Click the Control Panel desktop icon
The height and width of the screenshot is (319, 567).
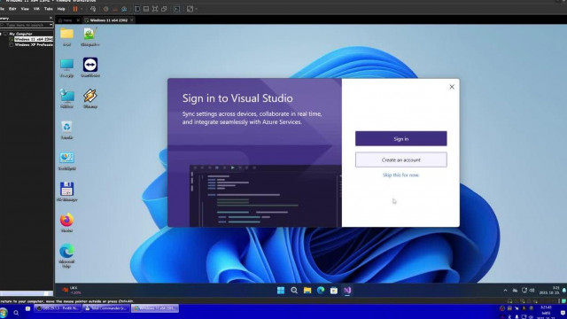coord(67,160)
